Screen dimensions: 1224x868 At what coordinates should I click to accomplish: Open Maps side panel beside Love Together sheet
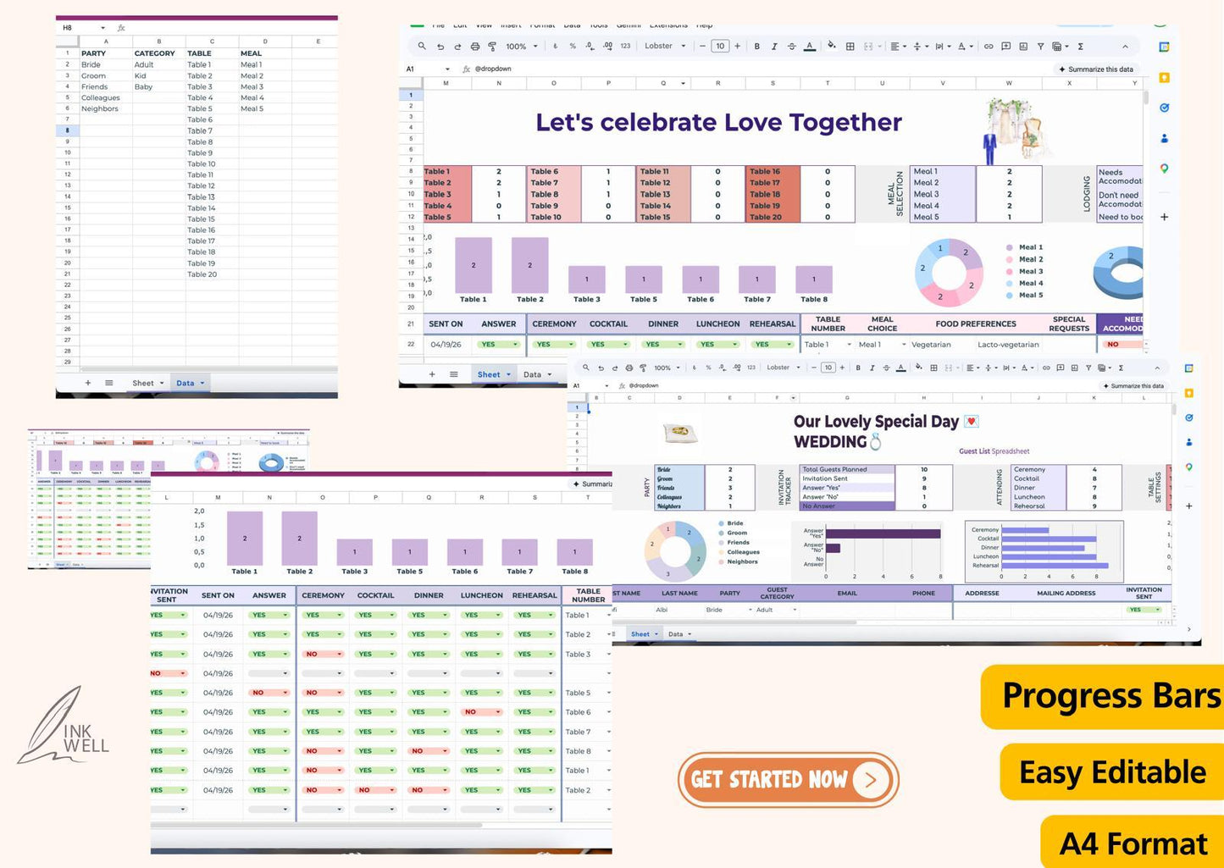point(1165,169)
